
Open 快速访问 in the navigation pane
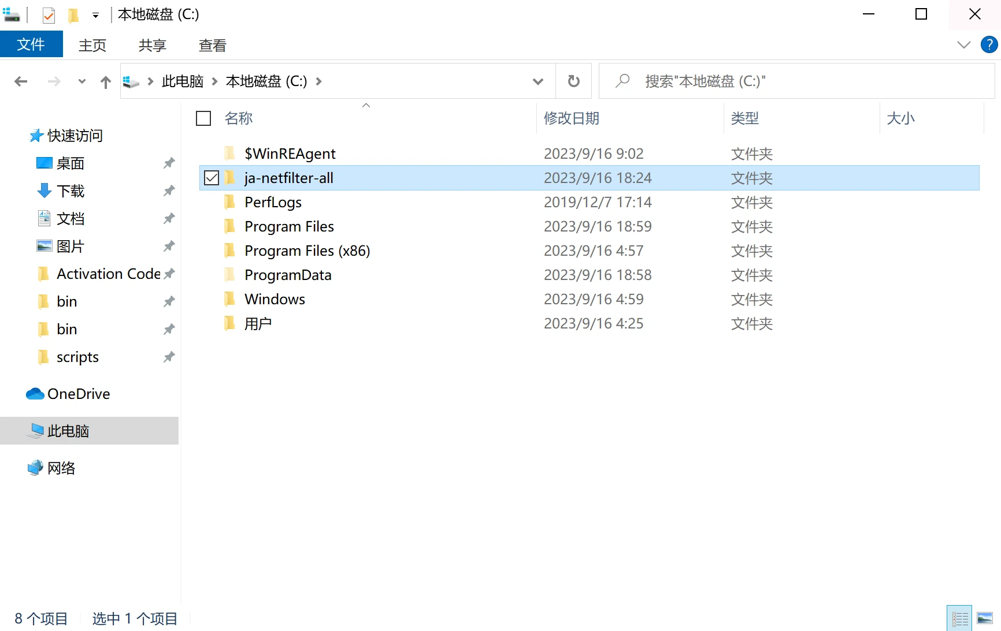click(75, 136)
